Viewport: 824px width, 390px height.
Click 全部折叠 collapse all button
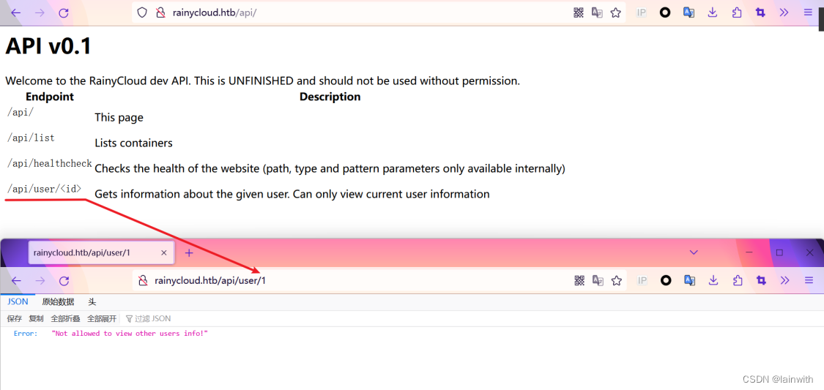pos(65,318)
